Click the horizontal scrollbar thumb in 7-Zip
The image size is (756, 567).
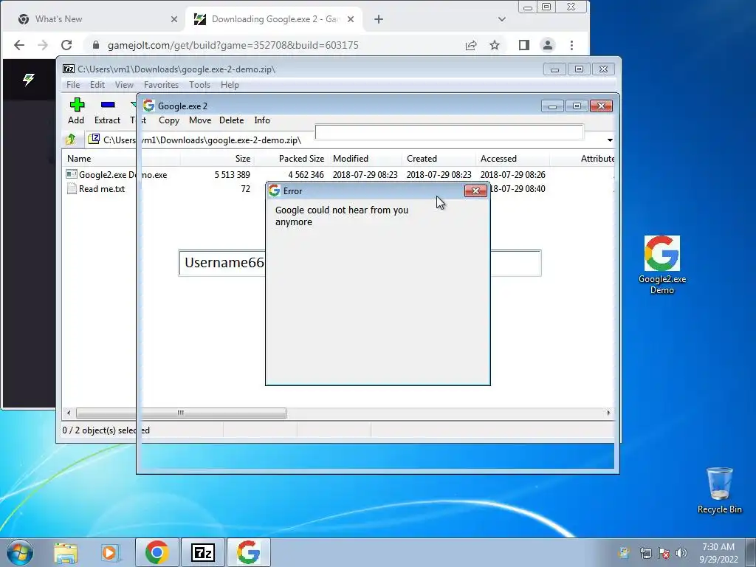tap(181, 413)
